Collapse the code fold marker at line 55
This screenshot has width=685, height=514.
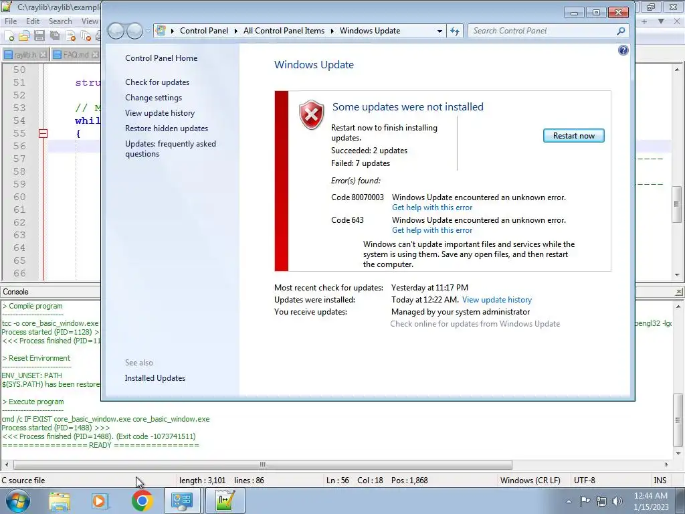pos(43,133)
